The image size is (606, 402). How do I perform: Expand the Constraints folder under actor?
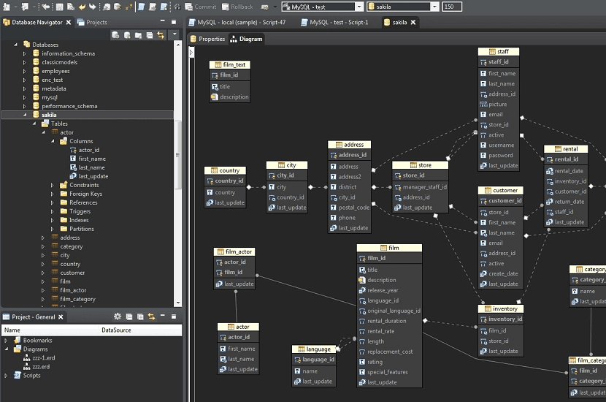[x=53, y=185]
